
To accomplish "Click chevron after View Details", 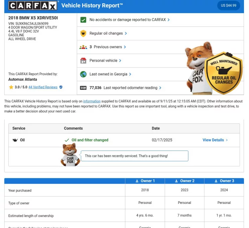I will [227, 140].
